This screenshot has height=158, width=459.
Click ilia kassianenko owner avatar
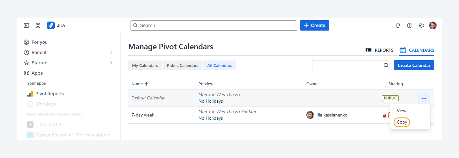point(310,115)
